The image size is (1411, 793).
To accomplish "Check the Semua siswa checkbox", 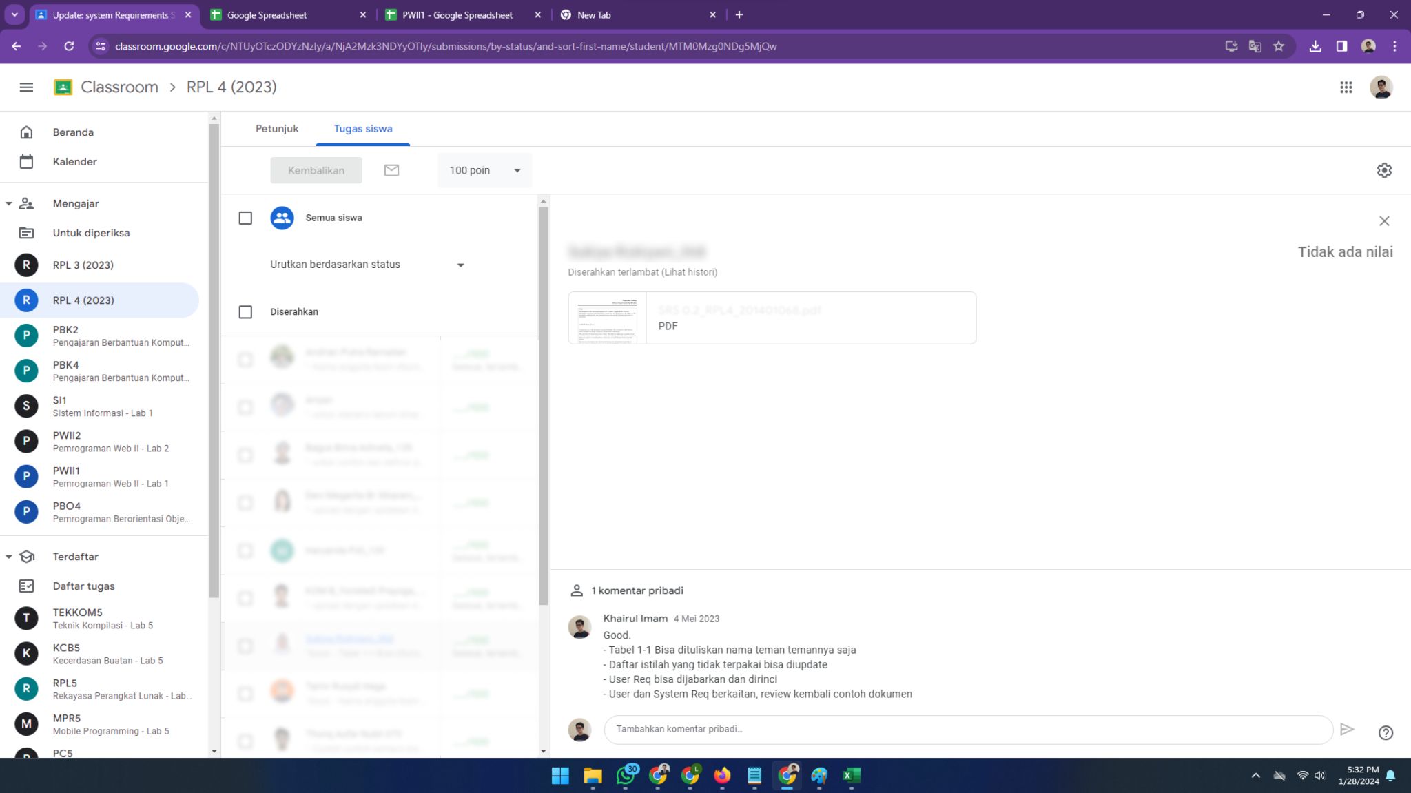I will (x=245, y=218).
